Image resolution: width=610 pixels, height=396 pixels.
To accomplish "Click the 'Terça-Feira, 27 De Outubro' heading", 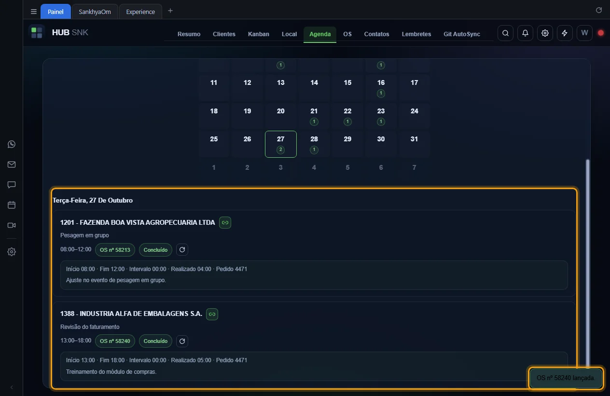I will click(93, 200).
